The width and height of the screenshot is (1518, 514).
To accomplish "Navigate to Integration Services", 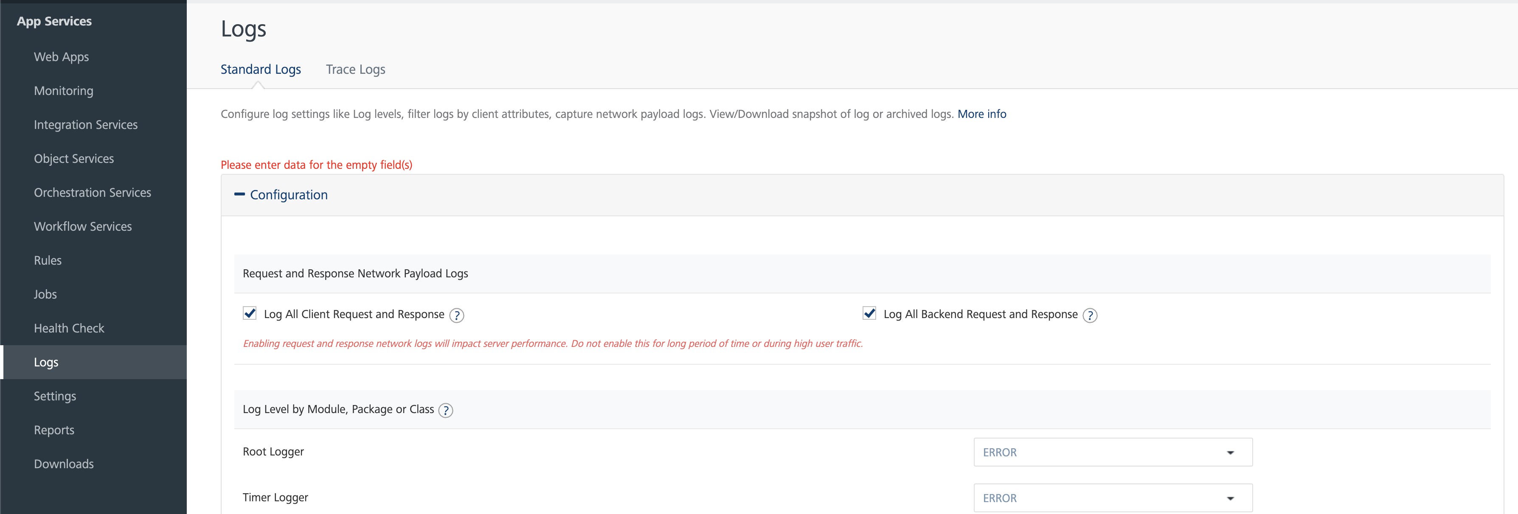I will click(x=85, y=125).
